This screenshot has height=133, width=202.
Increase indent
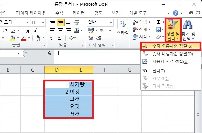[x=60, y=38]
